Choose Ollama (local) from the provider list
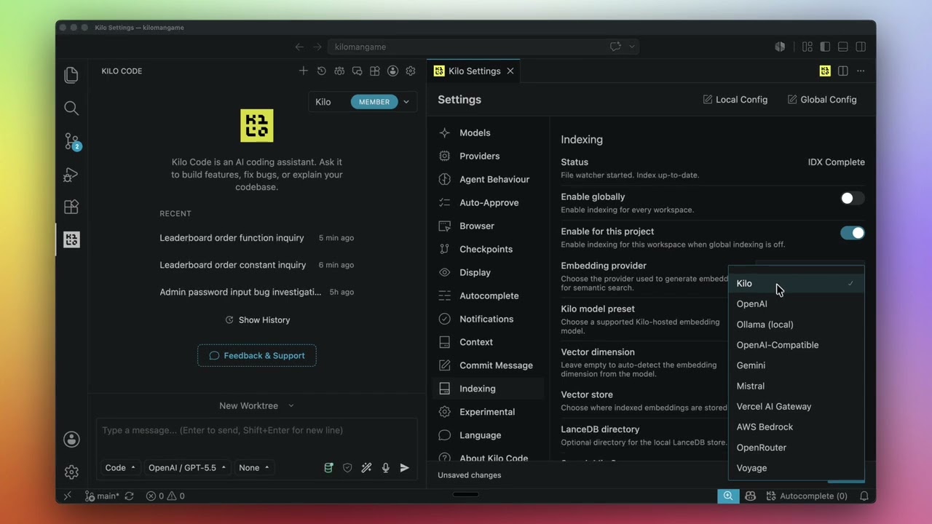 [796, 325]
